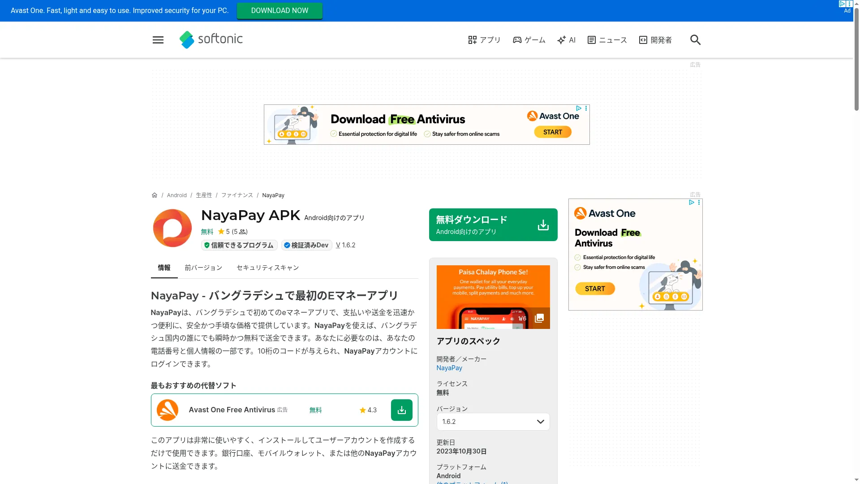Open 開発者 section in header
The image size is (860, 484).
656,40
